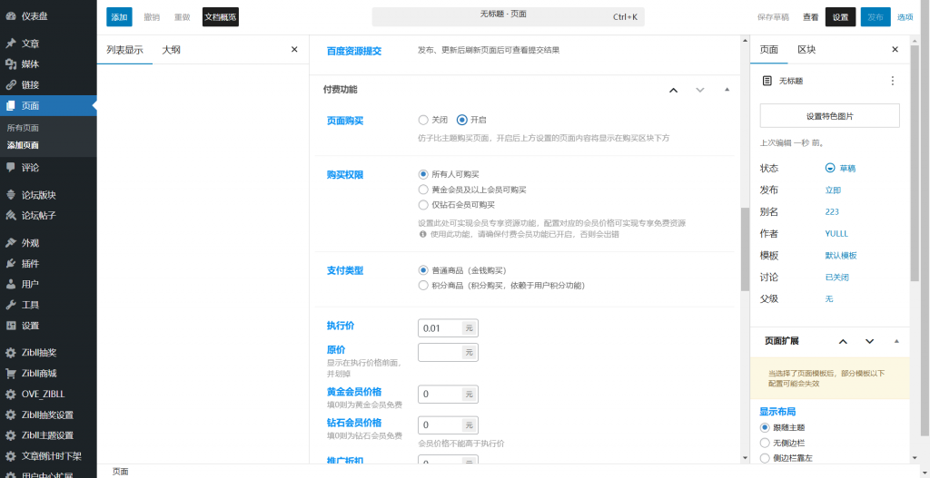This screenshot has width=930, height=478.
Task: Collapse the 付费功能 panel triangle
Action: [x=727, y=90]
